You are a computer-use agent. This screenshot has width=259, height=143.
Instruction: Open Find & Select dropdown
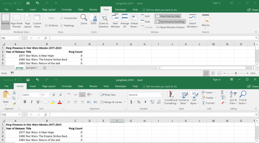click(x=243, y=98)
